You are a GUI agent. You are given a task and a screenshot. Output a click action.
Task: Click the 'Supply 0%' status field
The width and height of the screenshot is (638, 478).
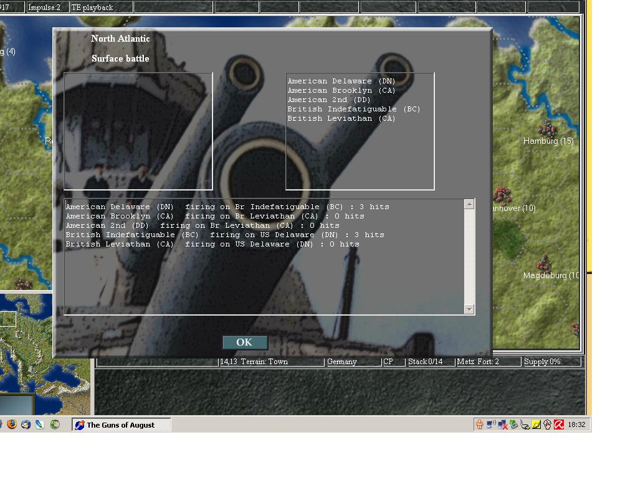(x=552, y=362)
